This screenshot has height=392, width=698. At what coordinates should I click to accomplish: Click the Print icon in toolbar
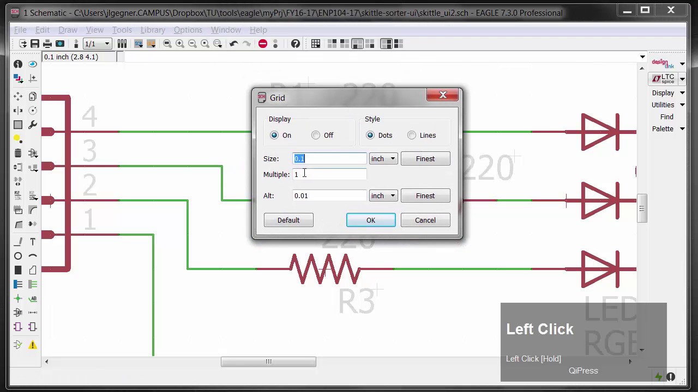[x=47, y=44]
